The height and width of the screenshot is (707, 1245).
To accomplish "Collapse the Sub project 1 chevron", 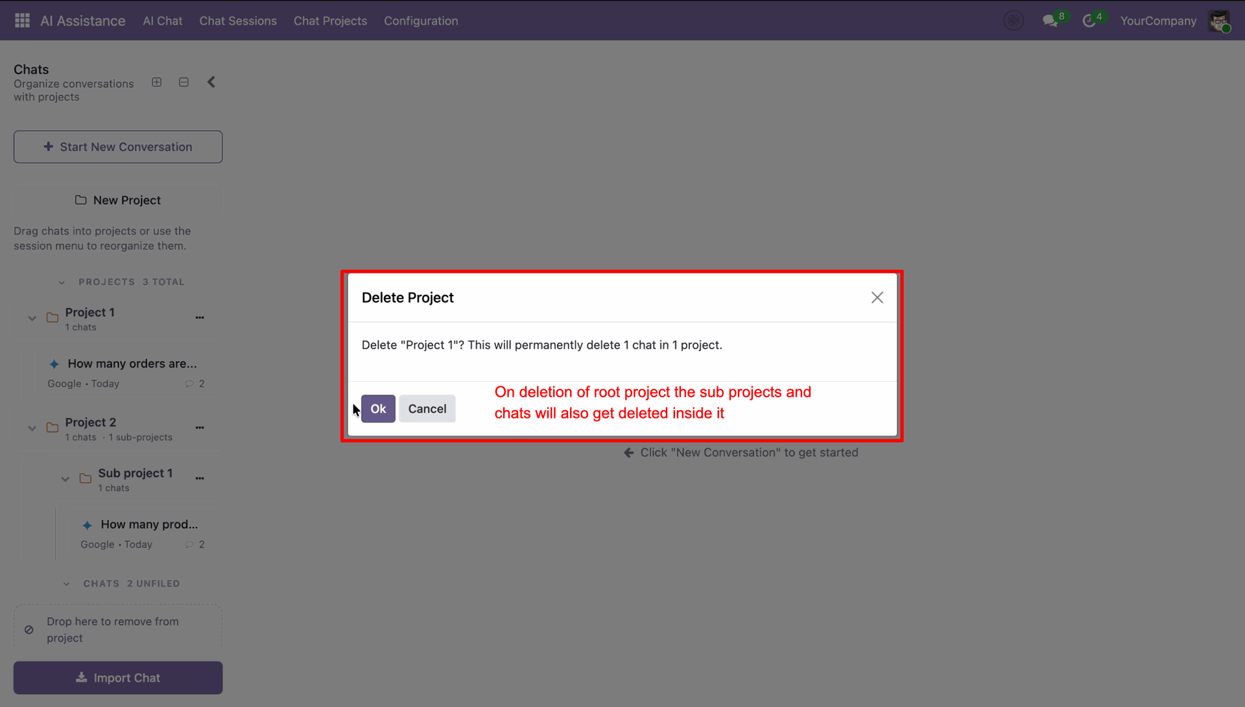I will coord(65,480).
